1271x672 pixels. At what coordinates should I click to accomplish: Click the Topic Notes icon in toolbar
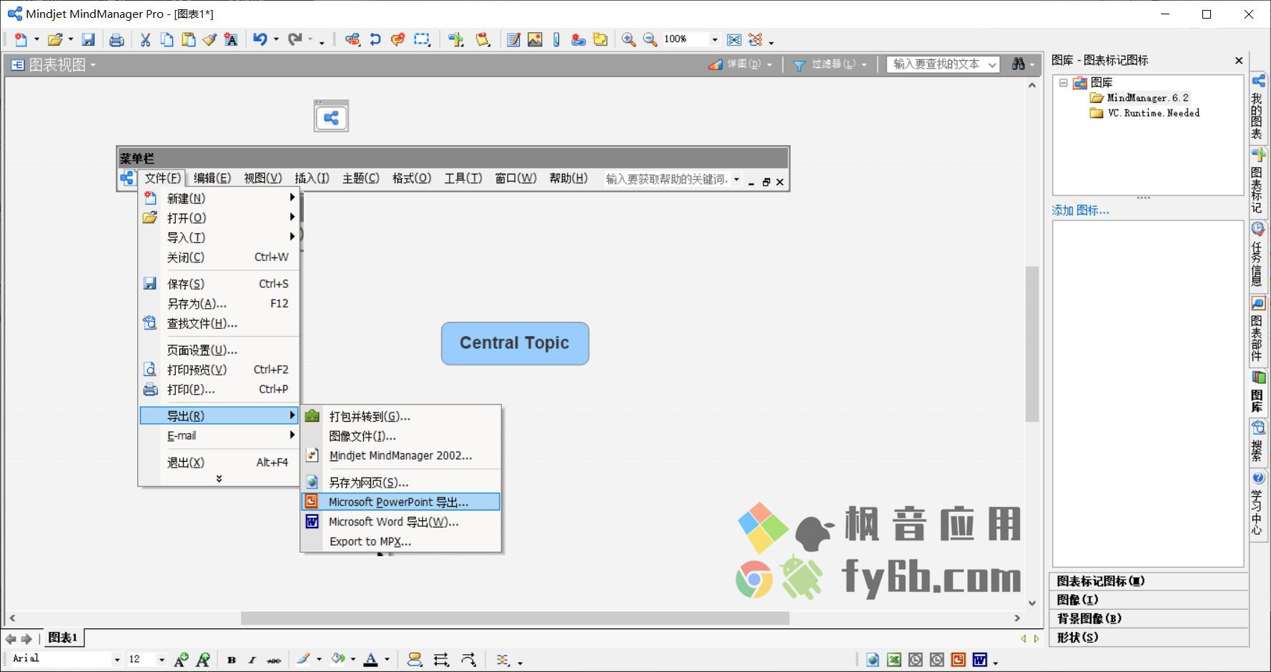coord(513,39)
